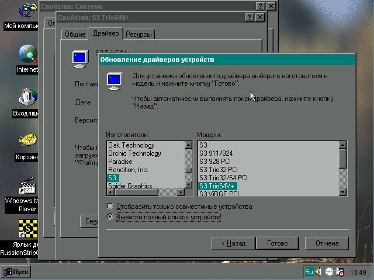Select Rendition, Inc. manufacturer
Viewport: 374px width, 280px height.
pyautogui.click(x=128, y=170)
